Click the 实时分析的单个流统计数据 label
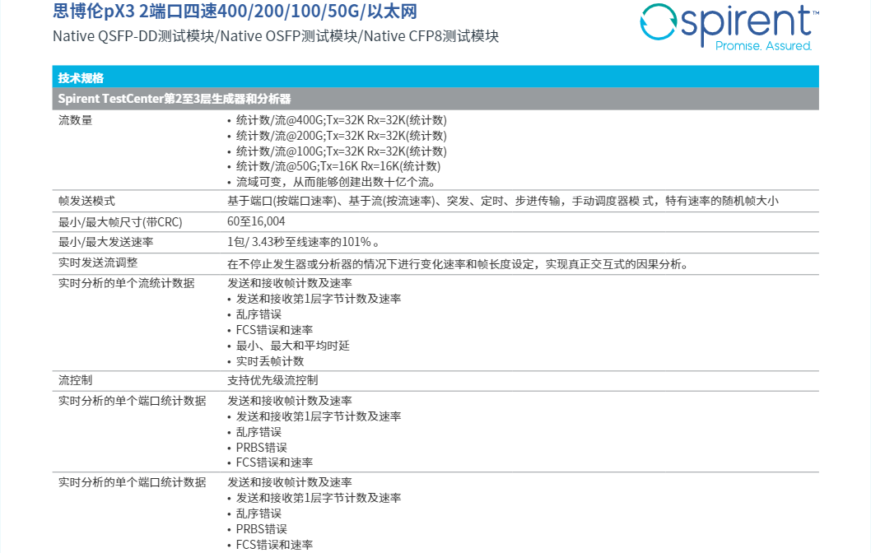 (x=127, y=283)
